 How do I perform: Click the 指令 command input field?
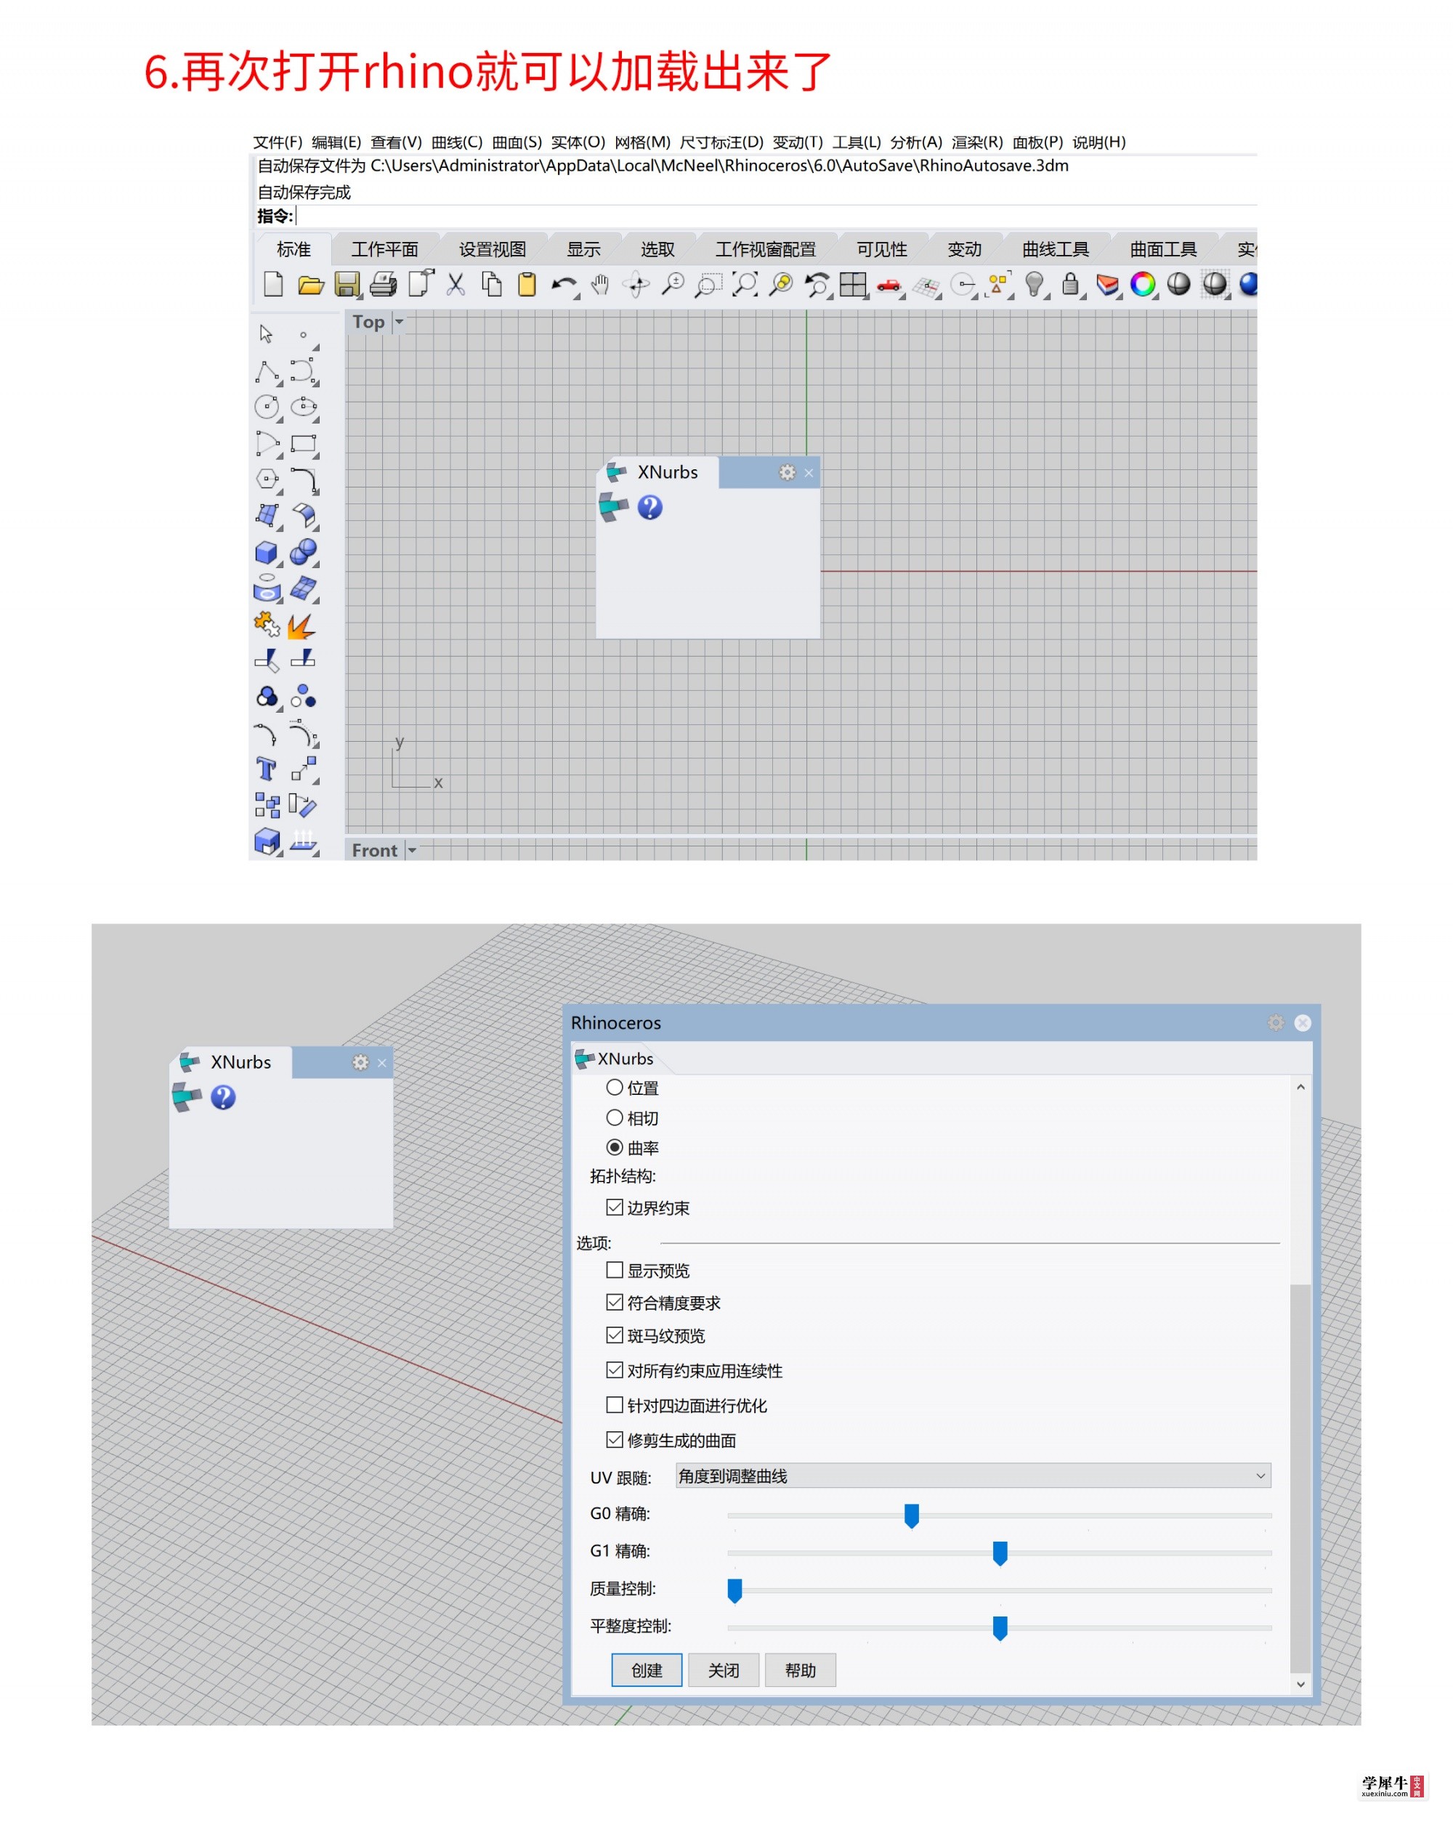tap(774, 217)
